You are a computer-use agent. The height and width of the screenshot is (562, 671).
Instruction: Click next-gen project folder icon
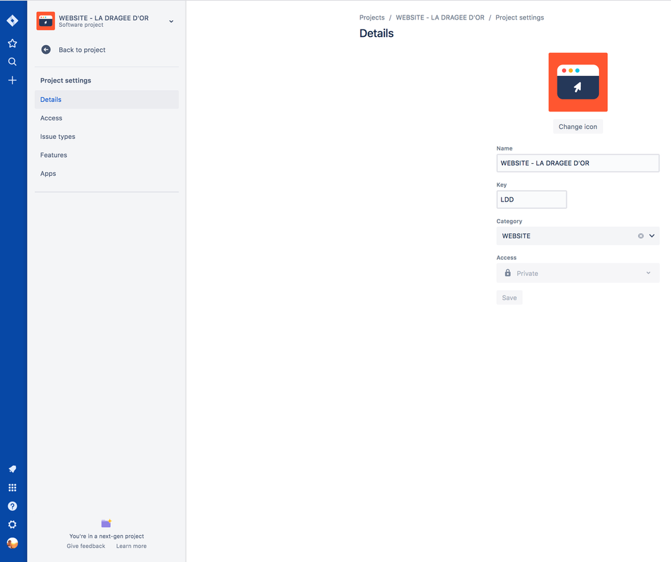pyautogui.click(x=106, y=523)
